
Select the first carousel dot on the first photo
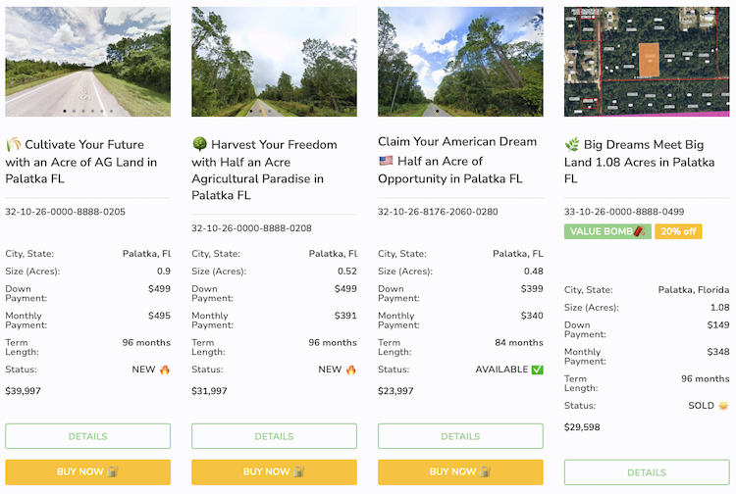(x=65, y=111)
